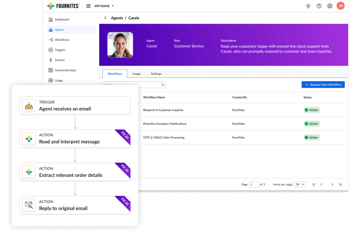The image size is (350, 234).
Task: Open Actions in the sidebar
Action: point(71,60)
